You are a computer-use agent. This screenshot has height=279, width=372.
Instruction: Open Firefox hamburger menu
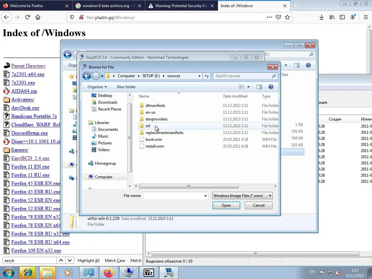coord(366,17)
